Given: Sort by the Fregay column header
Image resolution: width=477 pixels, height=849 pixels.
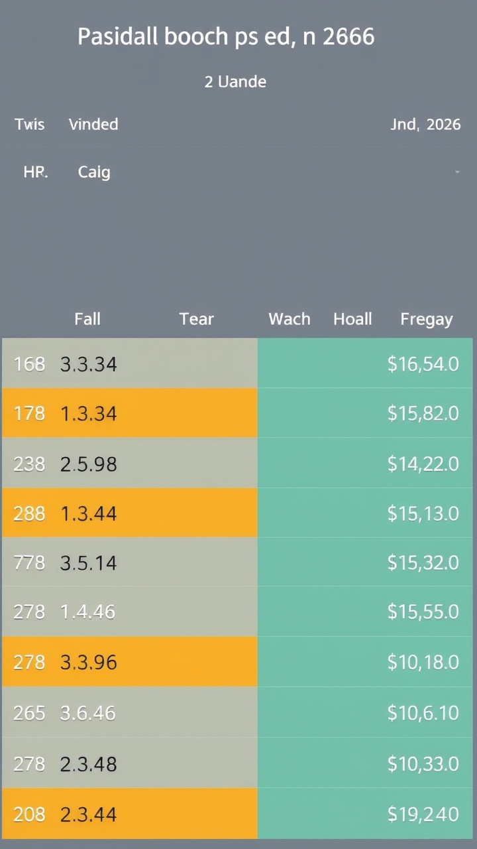Looking at the screenshot, I should click(426, 319).
